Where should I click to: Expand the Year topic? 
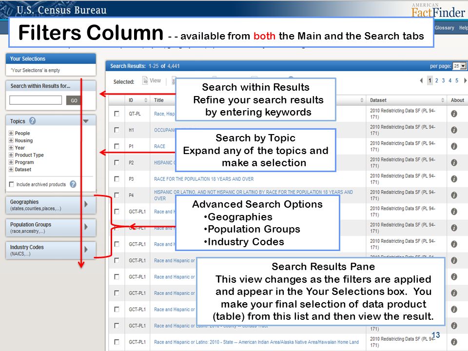point(11,147)
